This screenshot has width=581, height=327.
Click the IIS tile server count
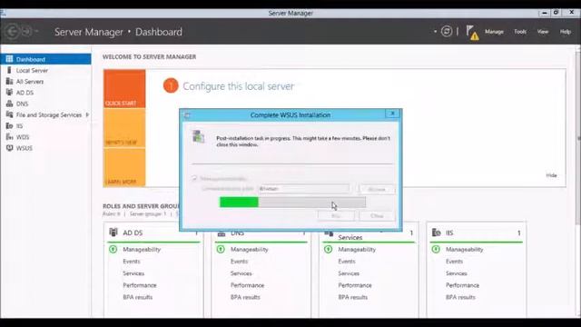click(518, 233)
